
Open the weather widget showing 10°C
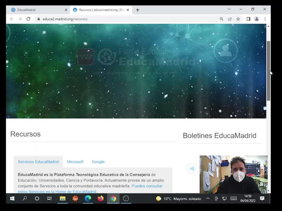tap(179, 199)
